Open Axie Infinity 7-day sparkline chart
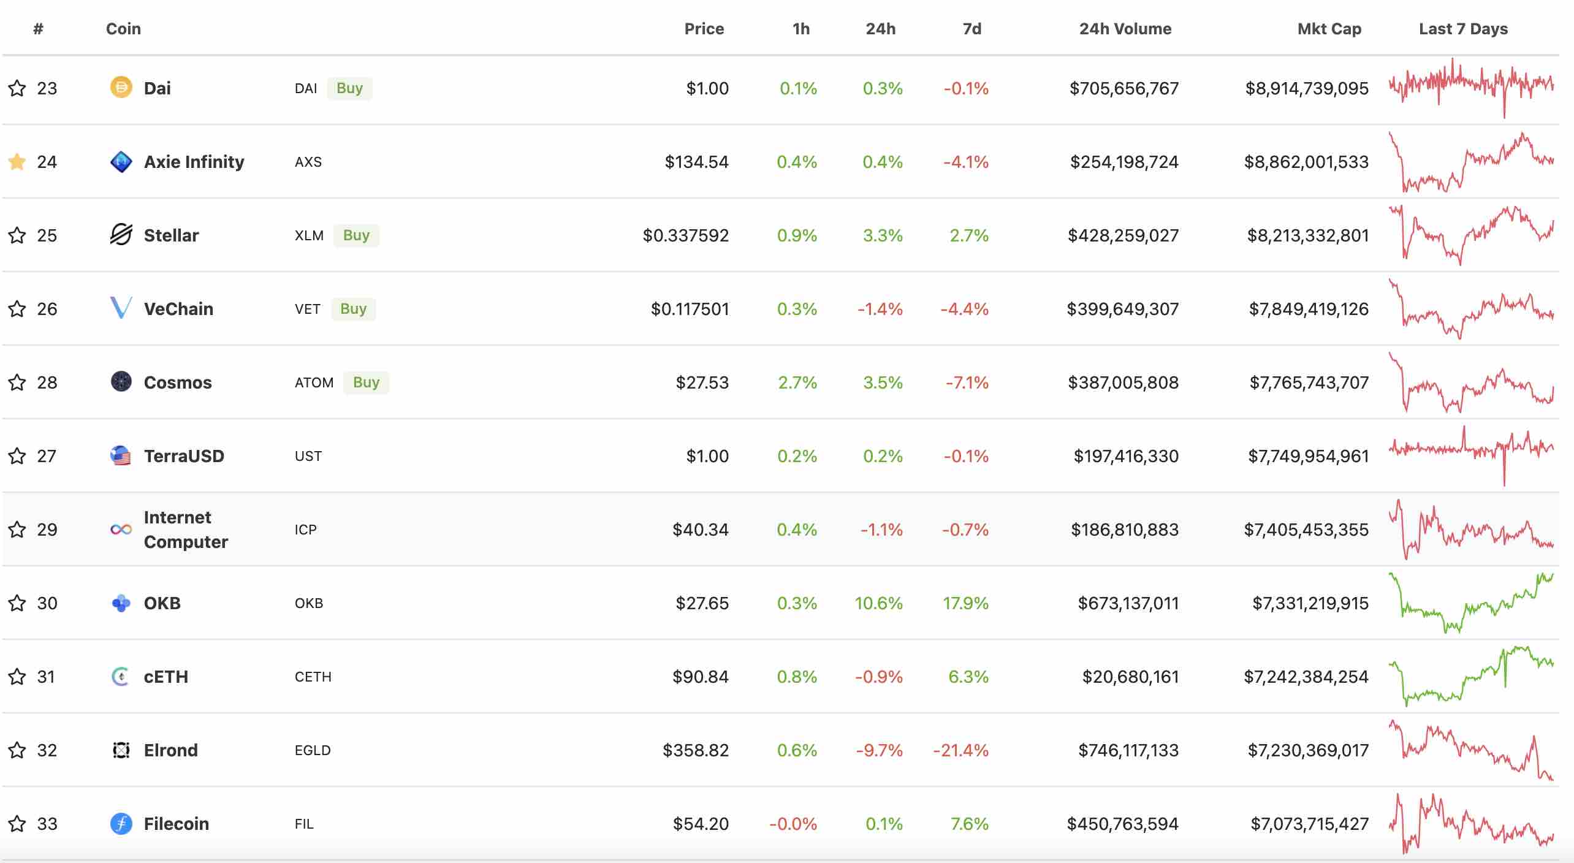The height and width of the screenshot is (863, 1574). [1471, 162]
